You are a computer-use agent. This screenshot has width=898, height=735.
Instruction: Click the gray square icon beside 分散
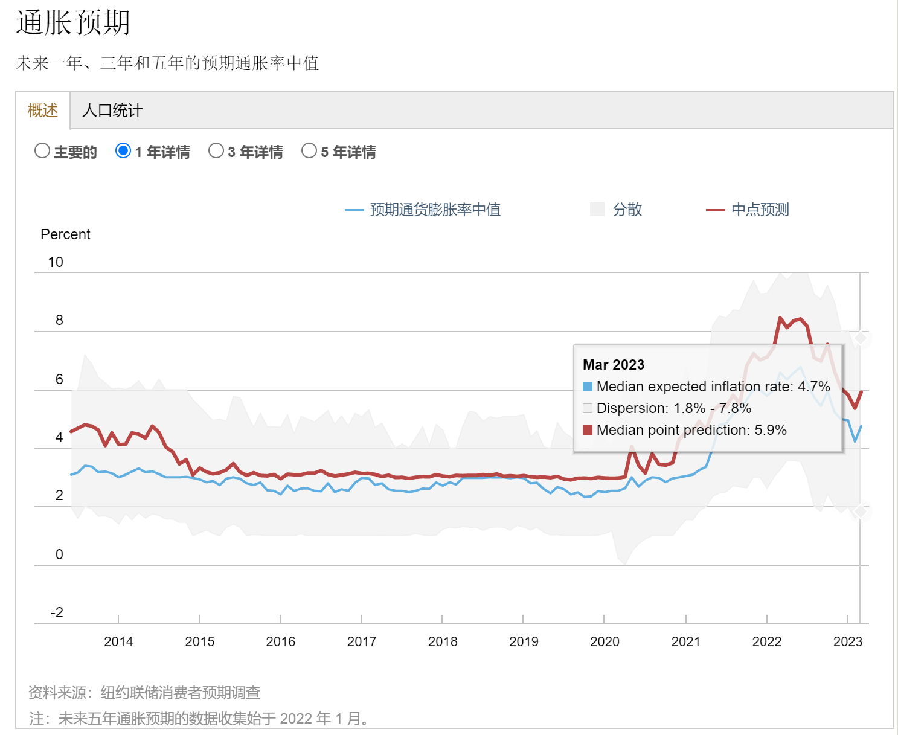[x=597, y=209]
